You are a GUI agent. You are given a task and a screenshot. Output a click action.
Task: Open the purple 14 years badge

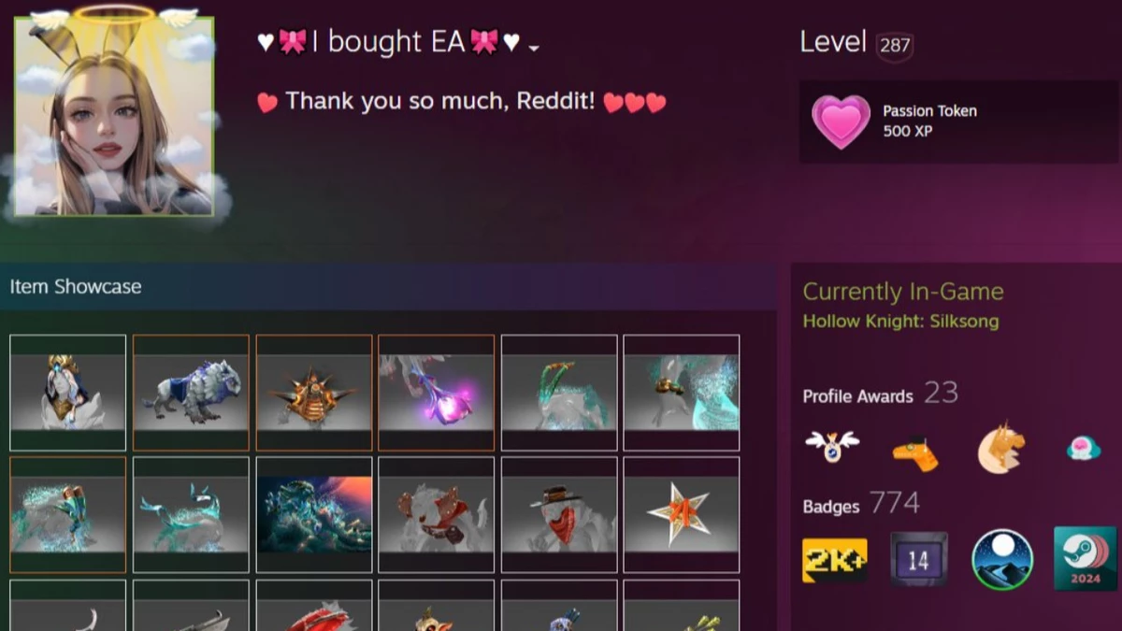point(918,560)
